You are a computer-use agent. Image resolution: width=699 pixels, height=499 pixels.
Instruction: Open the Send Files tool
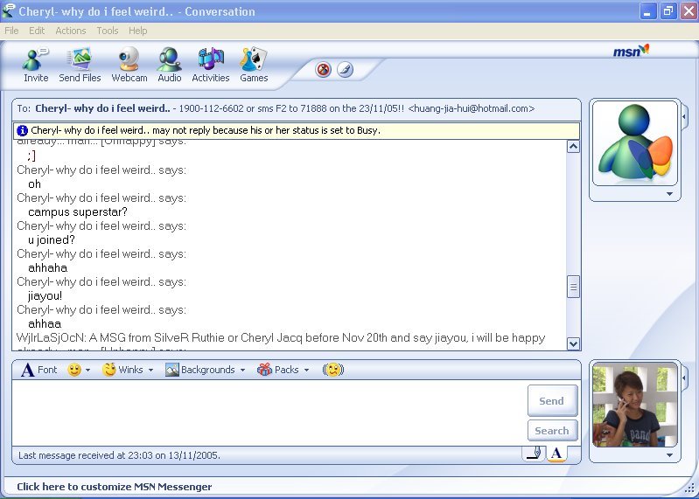(80, 65)
